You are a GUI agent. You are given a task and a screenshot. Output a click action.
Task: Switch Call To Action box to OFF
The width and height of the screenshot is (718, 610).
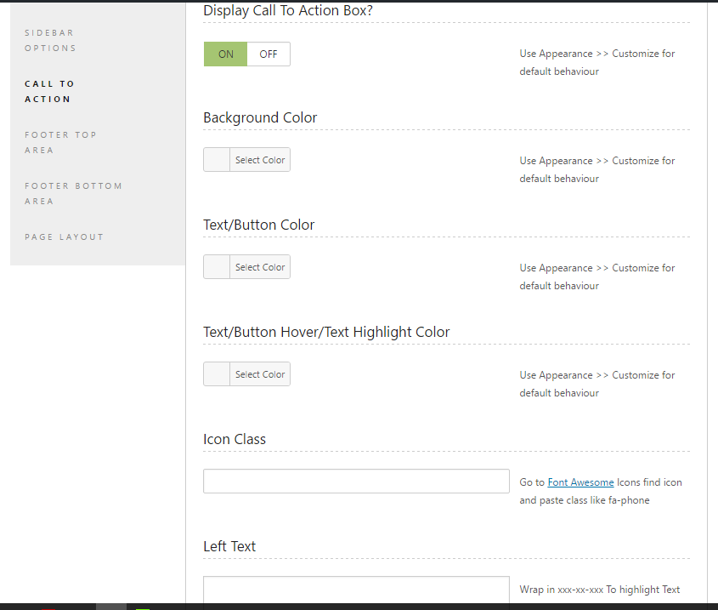pos(269,54)
